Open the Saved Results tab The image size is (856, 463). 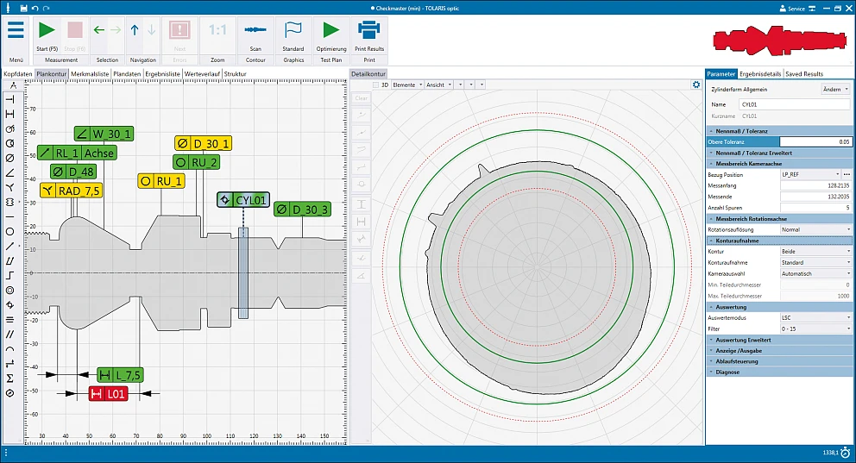coord(804,73)
